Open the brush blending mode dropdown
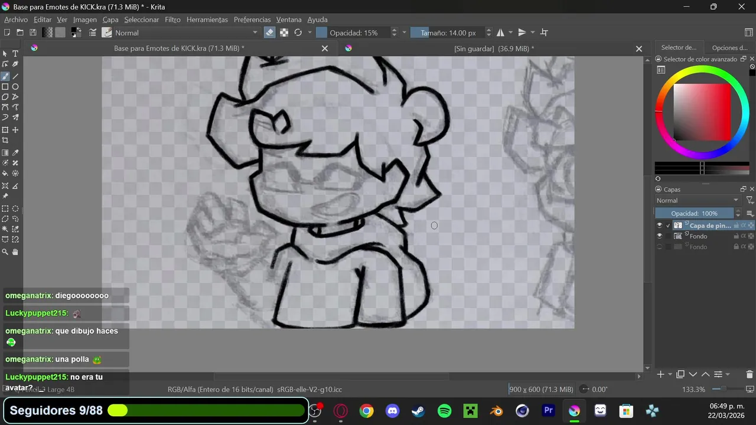The width and height of the screenshot is (756, 425). pyautogui.click(x=187, y=32)
